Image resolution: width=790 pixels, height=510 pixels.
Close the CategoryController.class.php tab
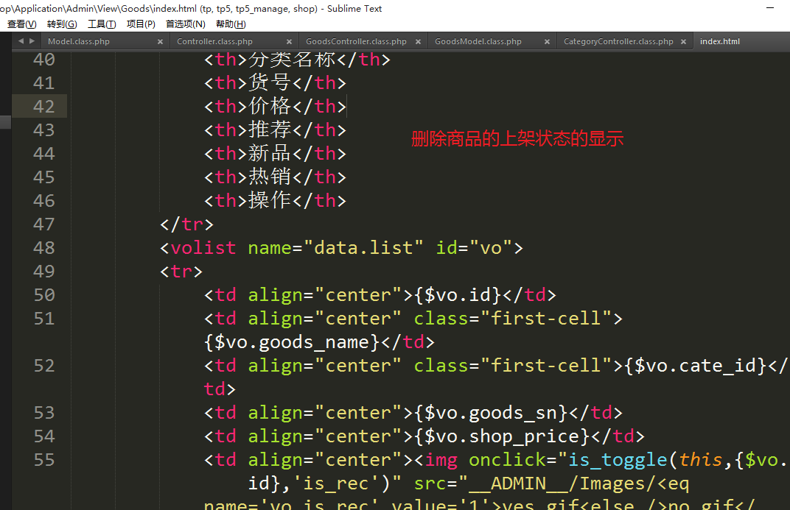(x=683, y=42)
